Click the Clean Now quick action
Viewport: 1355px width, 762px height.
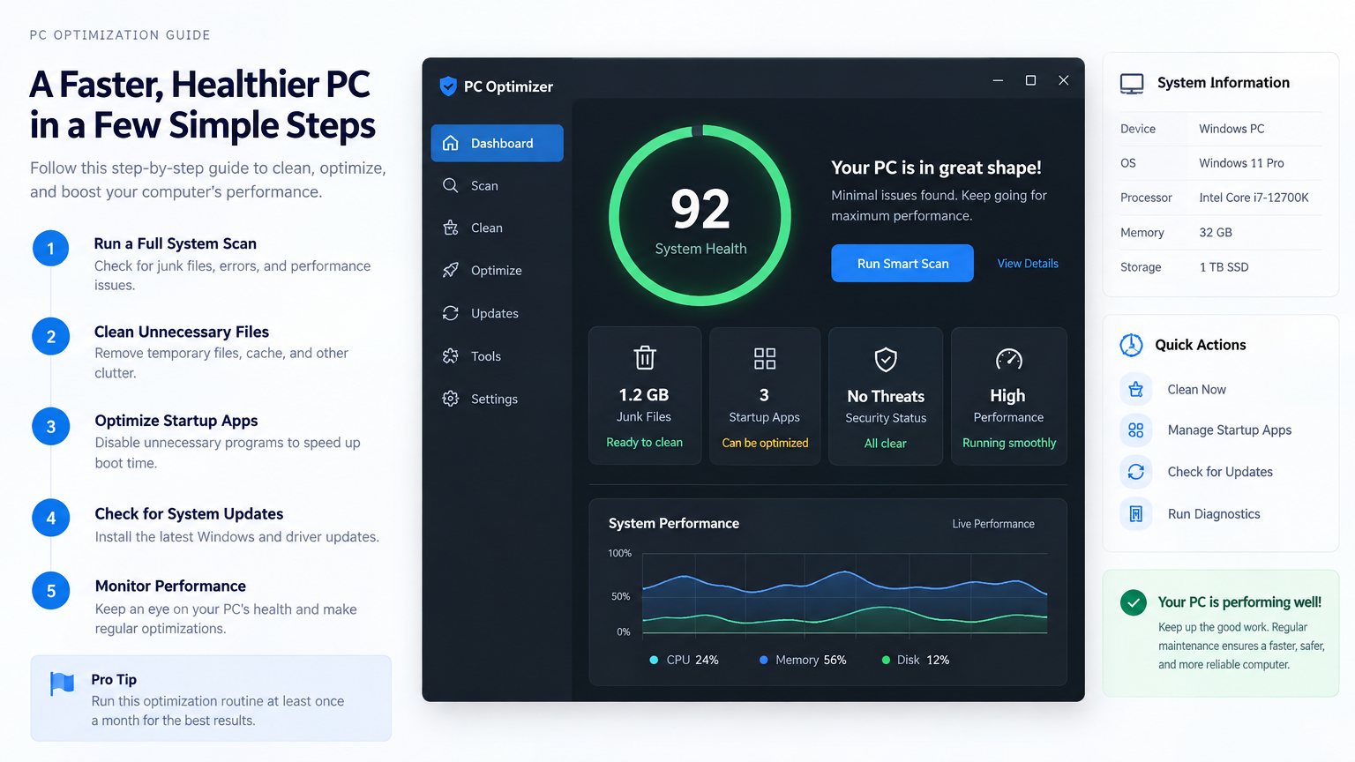(1197, 389)
